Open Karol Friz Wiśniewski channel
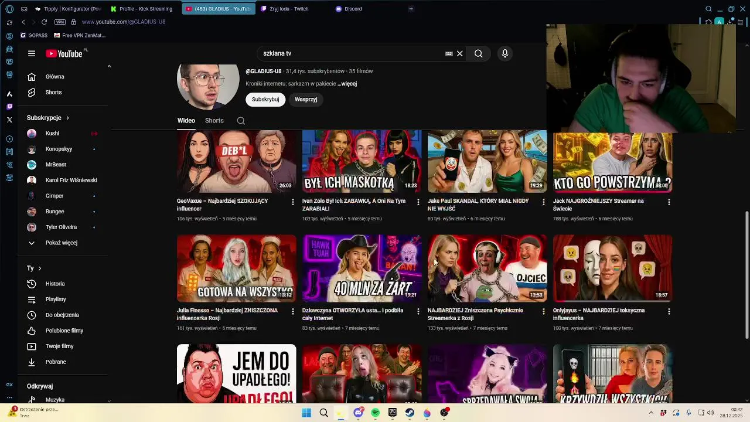750x422 pixels. [63, 181]
